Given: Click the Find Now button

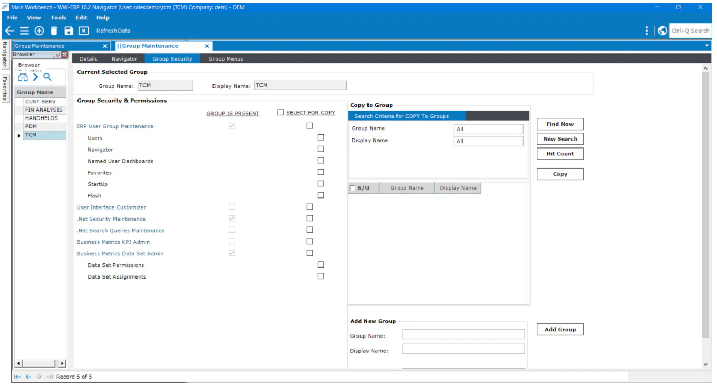Looking at the screenshot, I should (x=559, y=124).
